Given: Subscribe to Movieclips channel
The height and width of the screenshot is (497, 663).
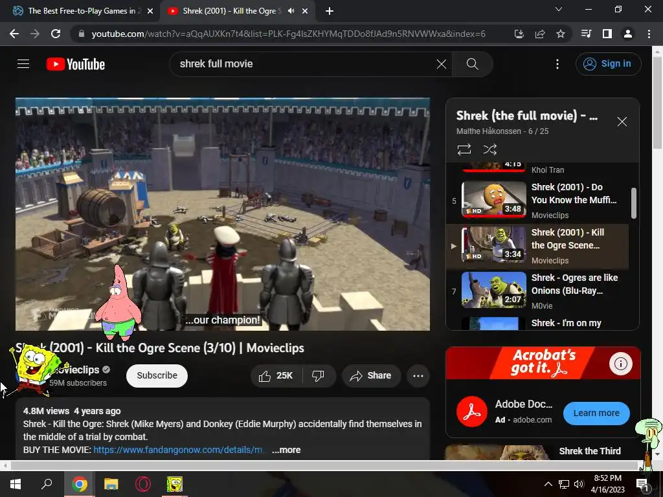Looking at the screenshot, I should (157, 376).
